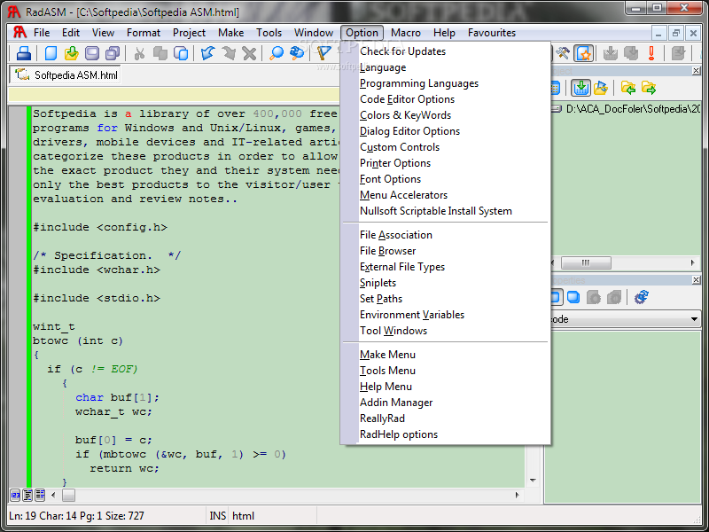The height and width of the screenshot is (532, 709).
Task: Open the Format menu
Action: [144, 33]
